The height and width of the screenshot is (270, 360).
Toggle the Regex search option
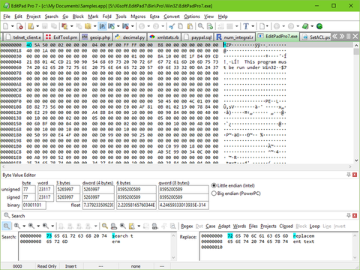[x=187, y=226]
